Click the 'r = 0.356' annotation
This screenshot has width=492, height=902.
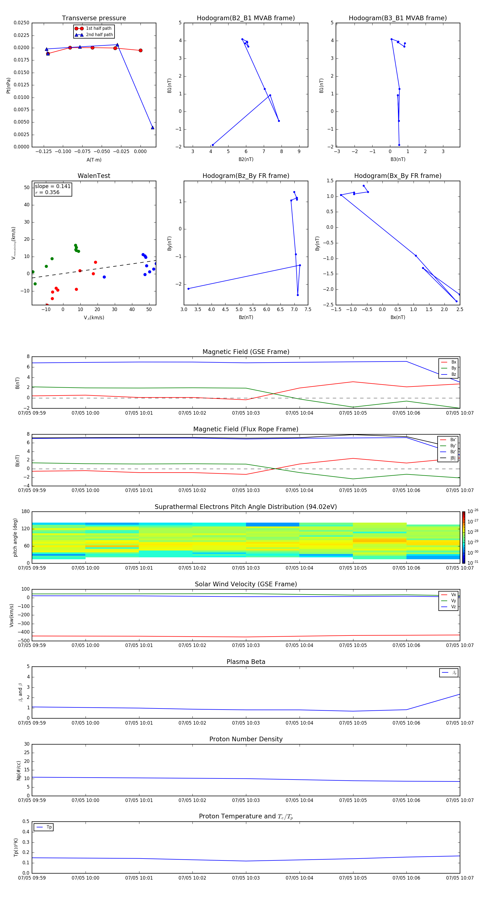(x=47, y=192)
